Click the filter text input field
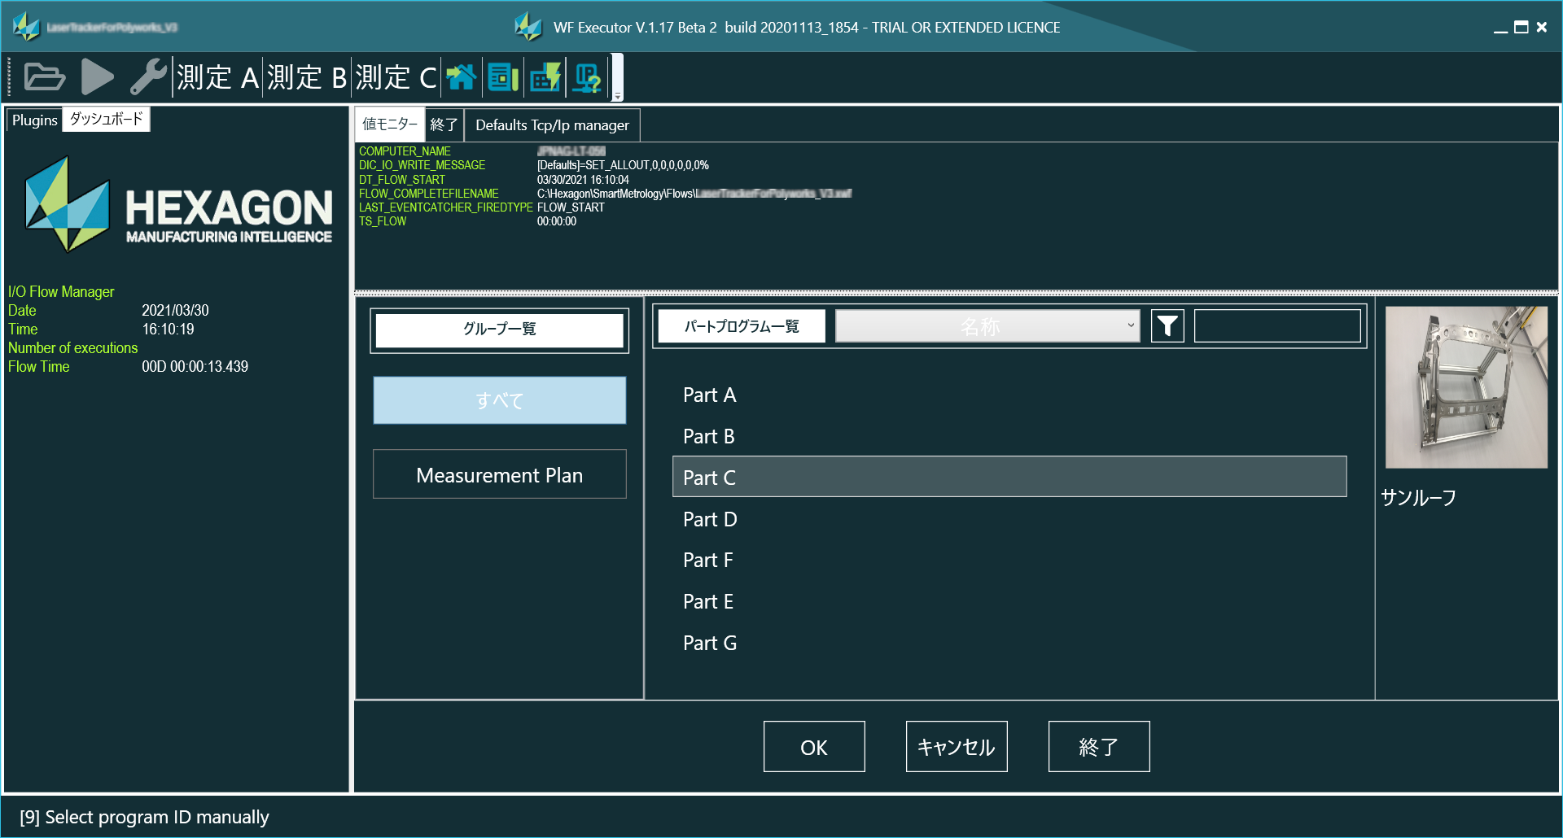This screenshot has height=838, width=1563. [1276, 326]
